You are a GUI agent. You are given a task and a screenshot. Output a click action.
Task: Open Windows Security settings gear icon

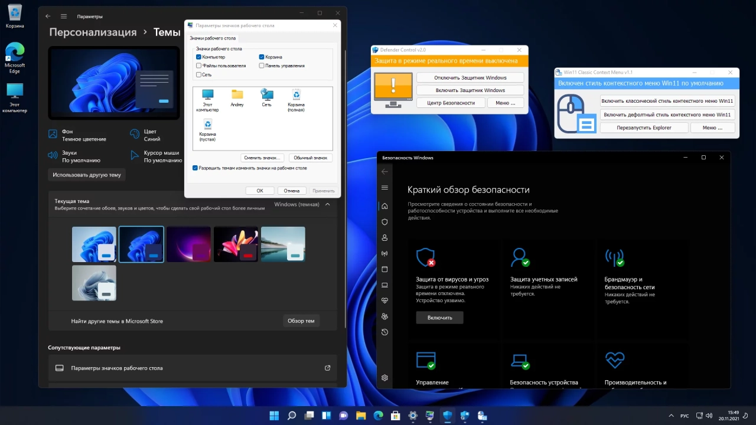tap(384, 378)
